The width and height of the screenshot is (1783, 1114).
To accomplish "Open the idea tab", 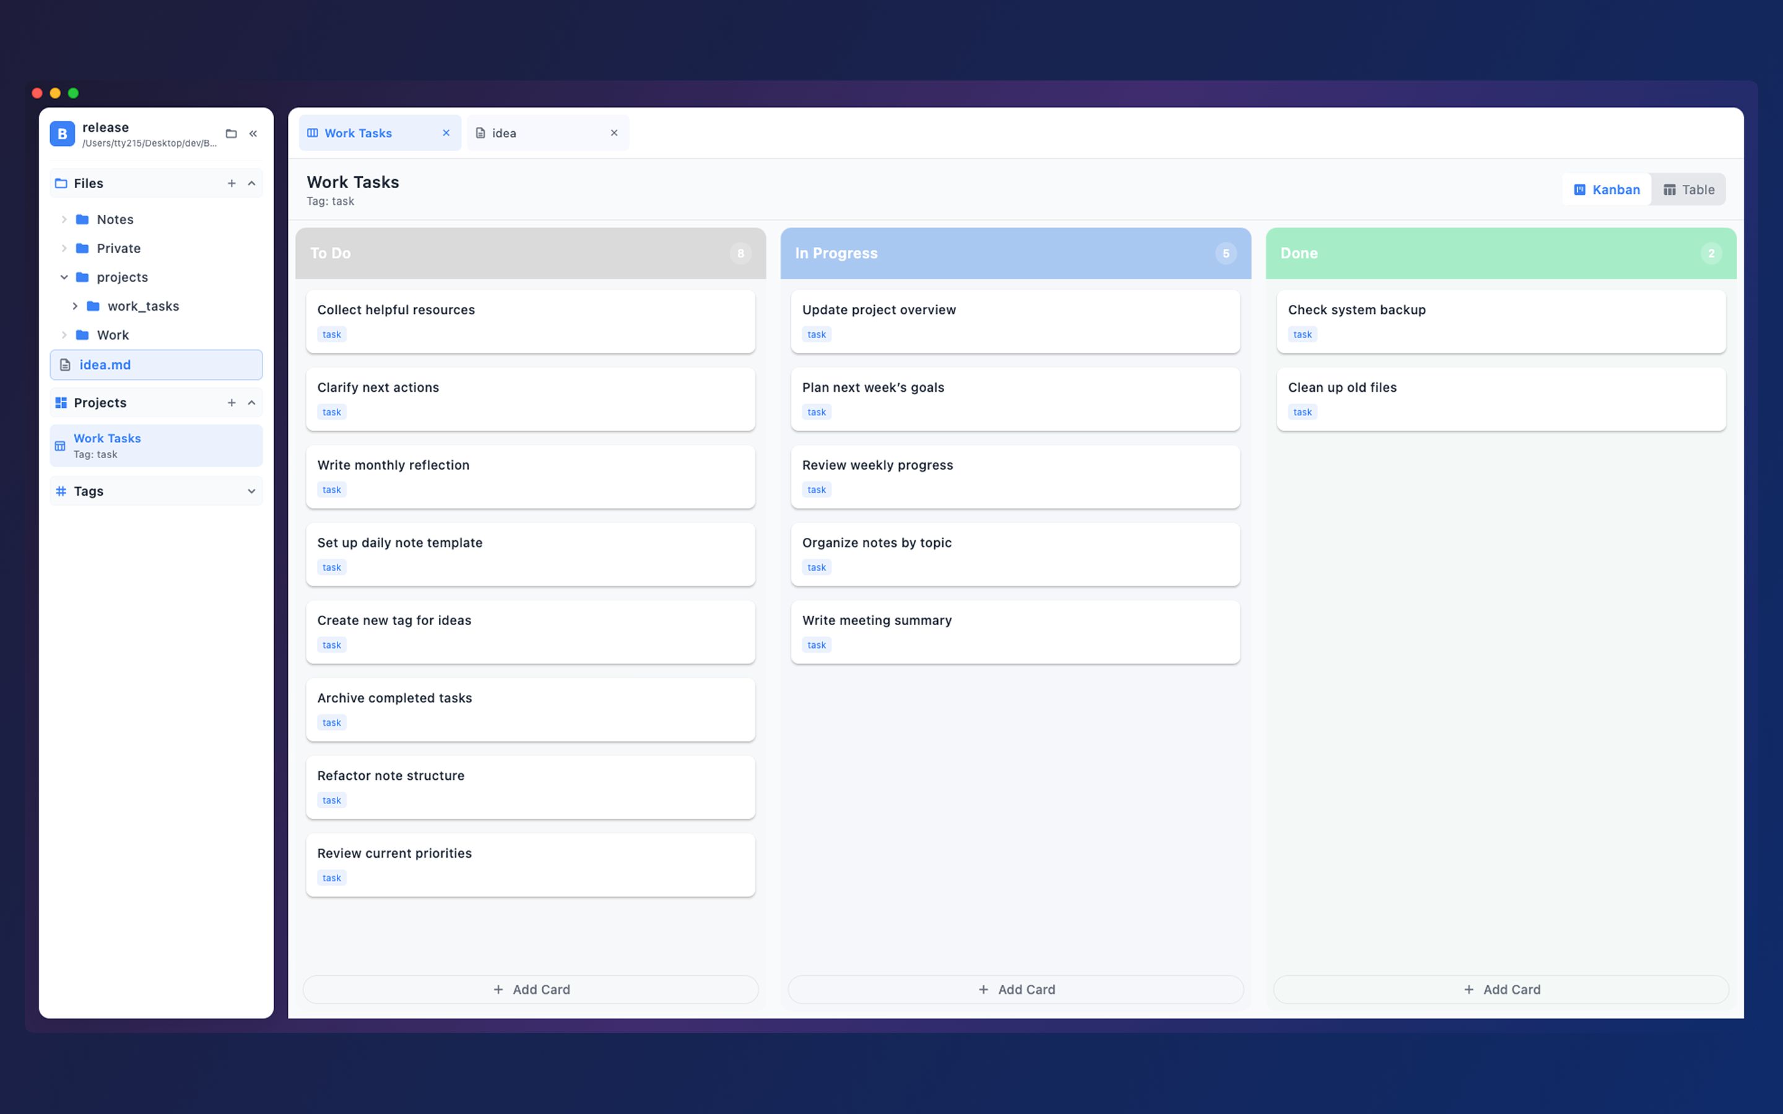I will point(538,132).
